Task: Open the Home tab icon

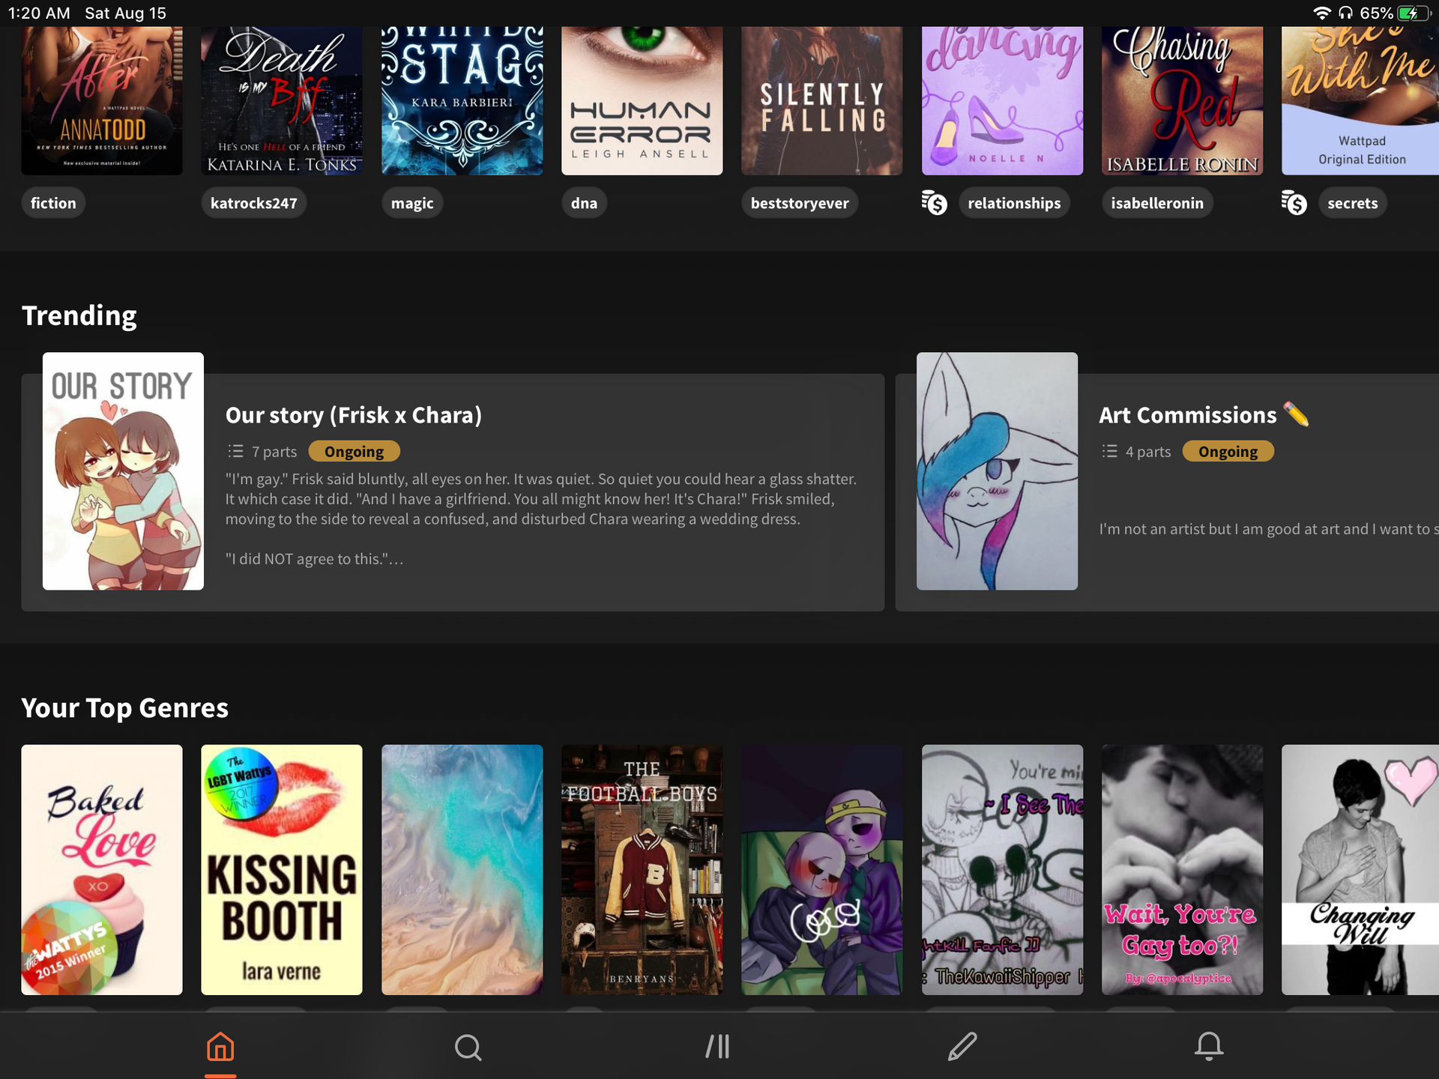Action: [220, 1046]
